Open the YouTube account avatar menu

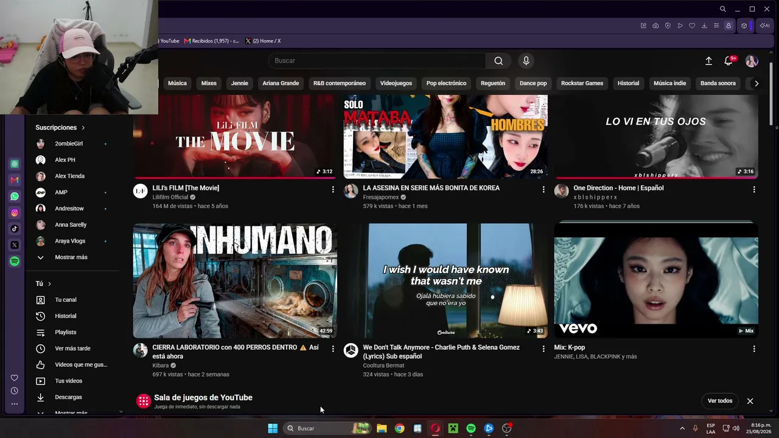[x=752, y=61]
